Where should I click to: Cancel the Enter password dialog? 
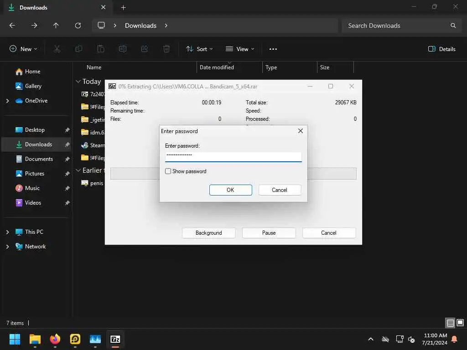pos(280,190)
